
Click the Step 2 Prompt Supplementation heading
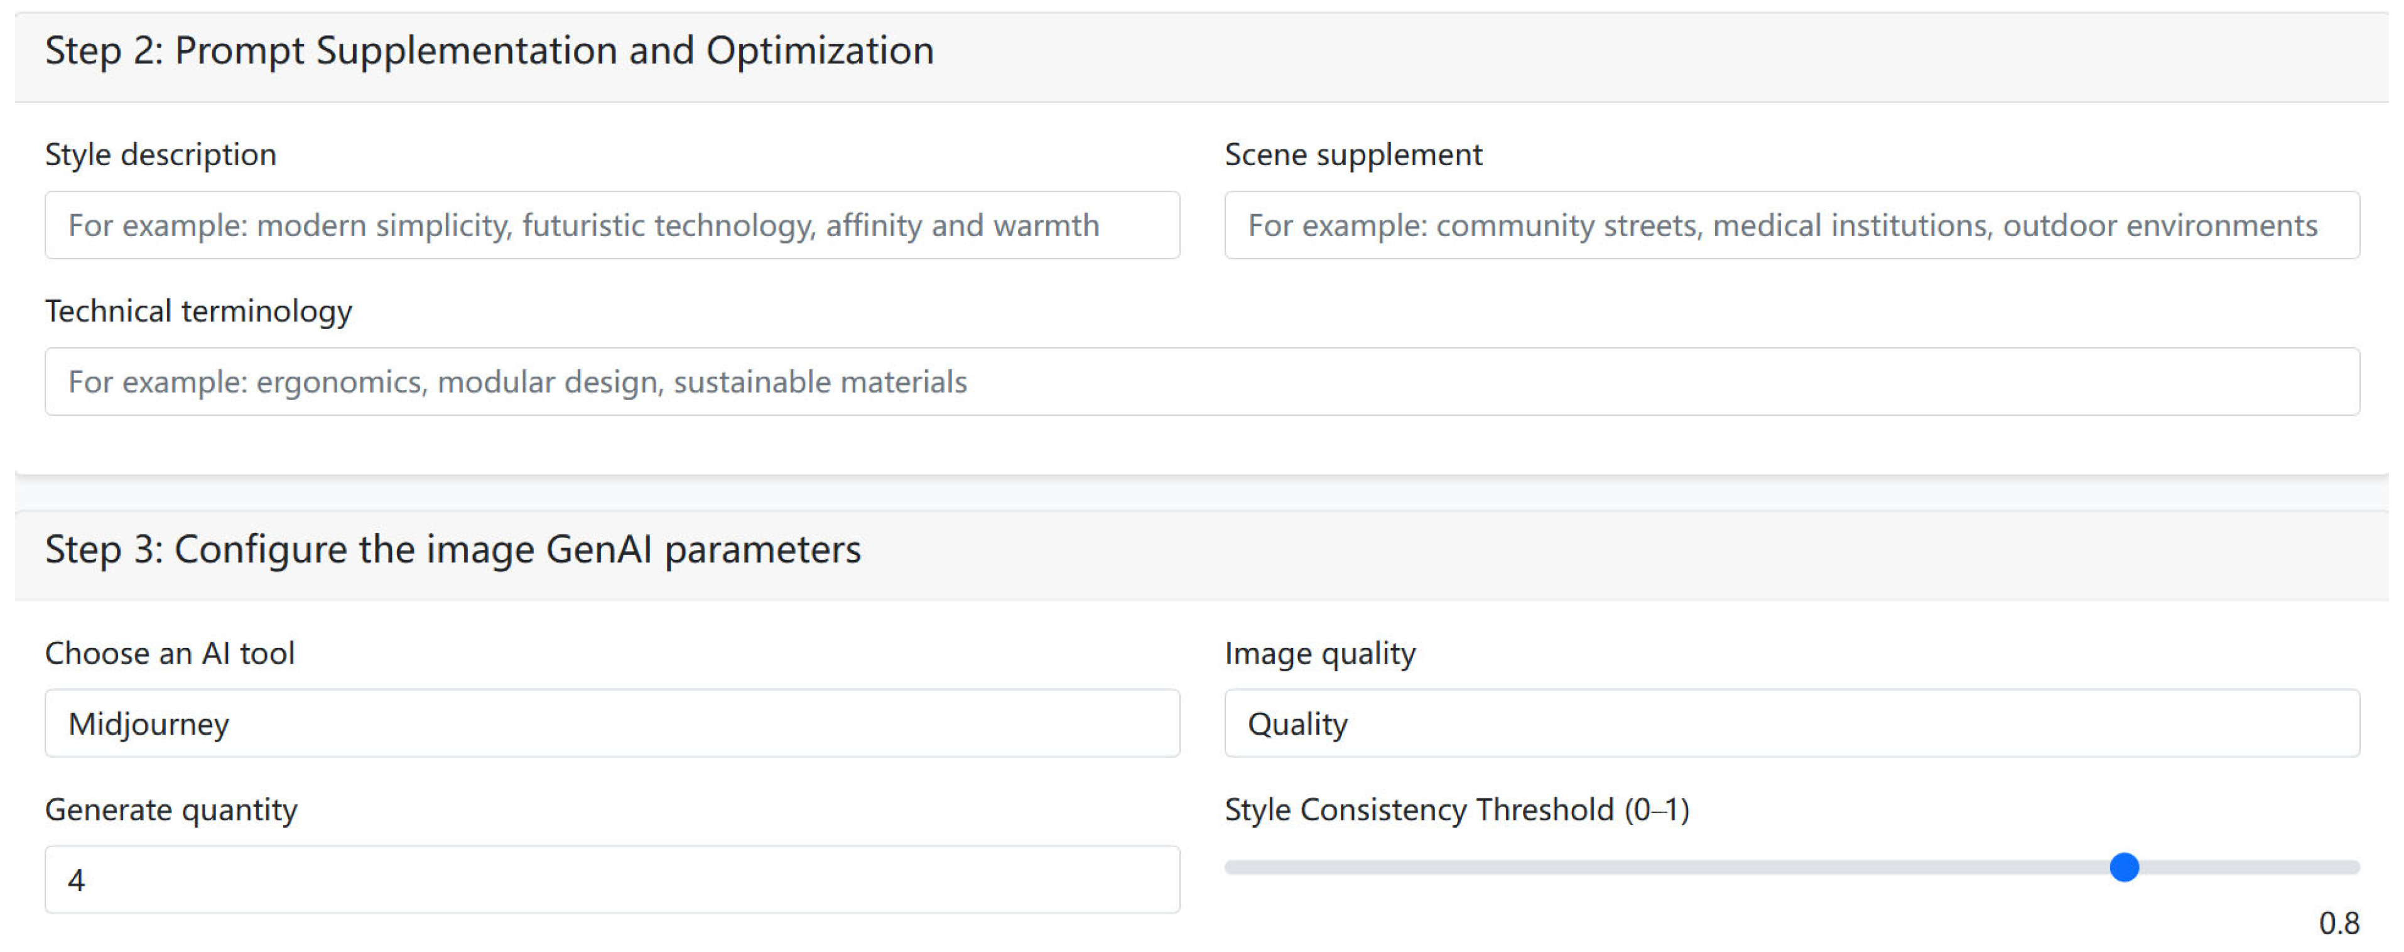click(x=489, y=50)
